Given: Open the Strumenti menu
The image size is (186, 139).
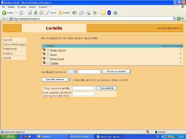Looking at the screenshot, I should [43, 7].
